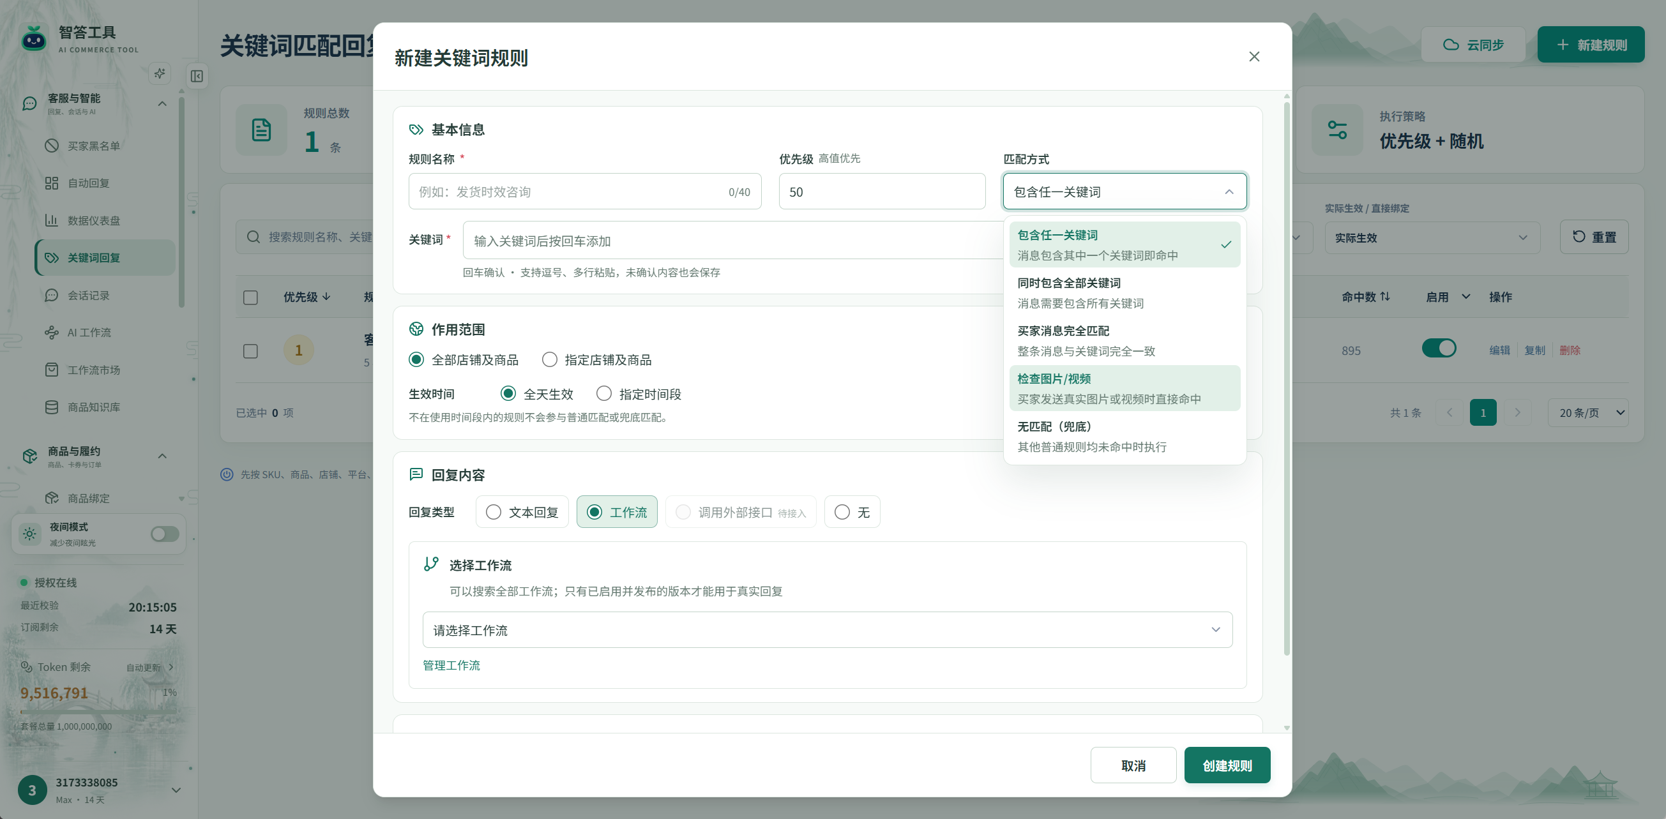Toggle the 夜间模式 switch

pos(165,534)
